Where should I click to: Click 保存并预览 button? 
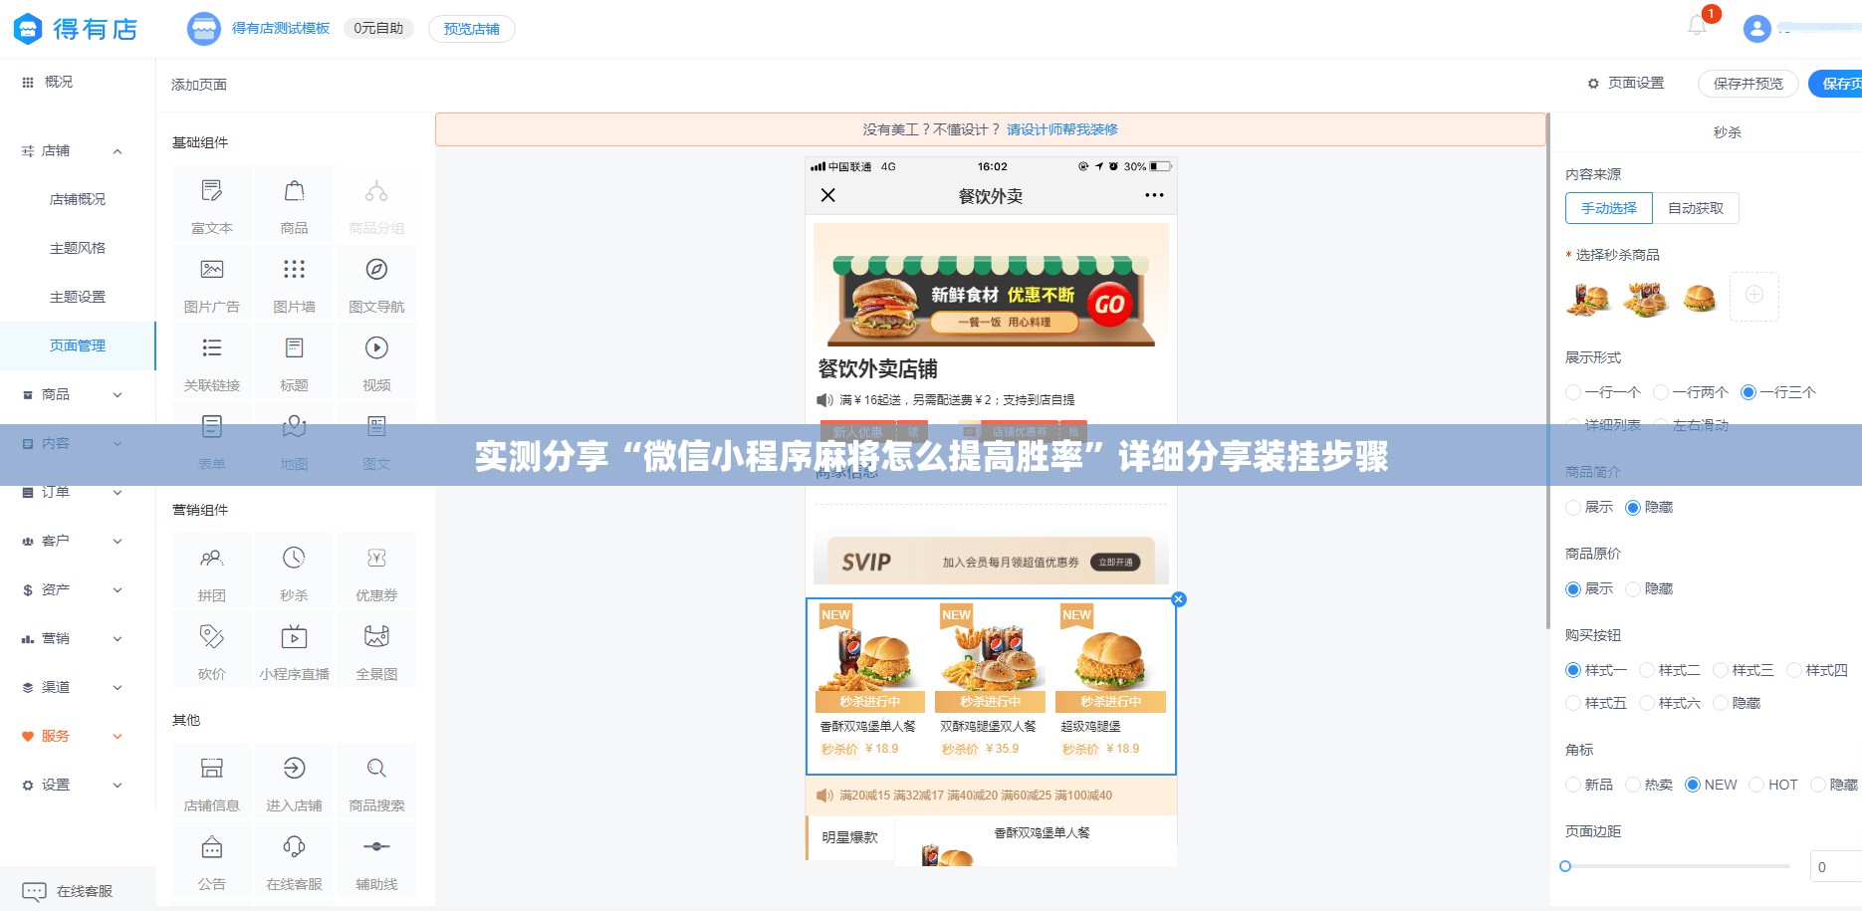pos(1747,84)
